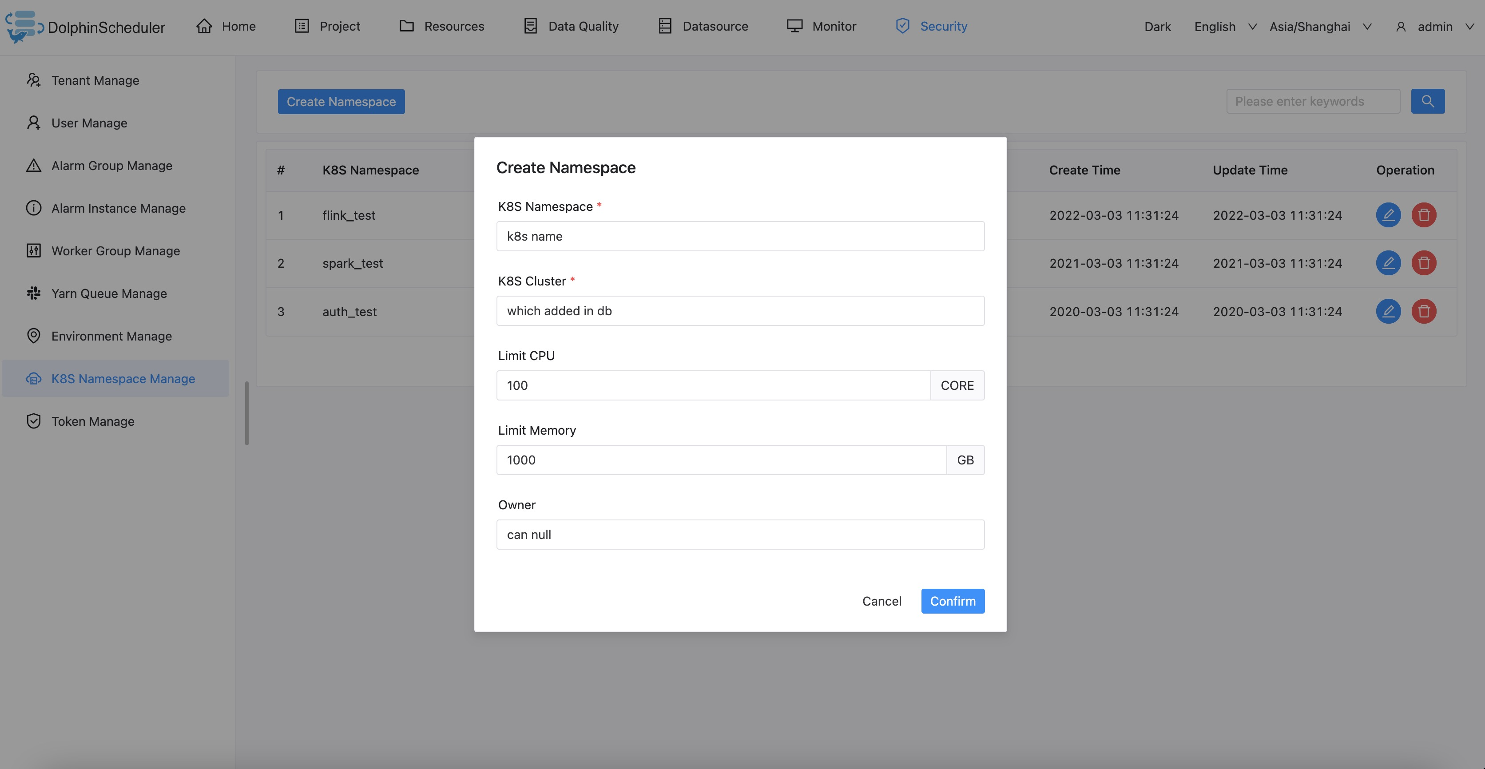Click the Alarm Instance info icon
Viewport: 1485px width, 769px height.
pyautogui.click(x=33, y=208)
